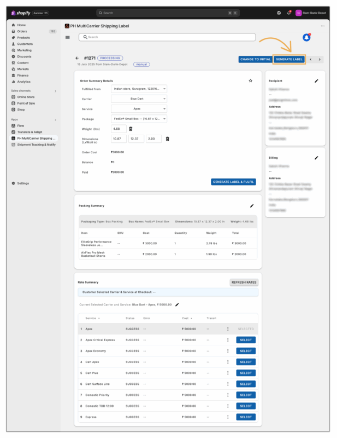The height and width of the screenshot is (438, 337).
Task: Open the Service dropdown Apex
Action: pyautogui.click(x=139, y=109)
